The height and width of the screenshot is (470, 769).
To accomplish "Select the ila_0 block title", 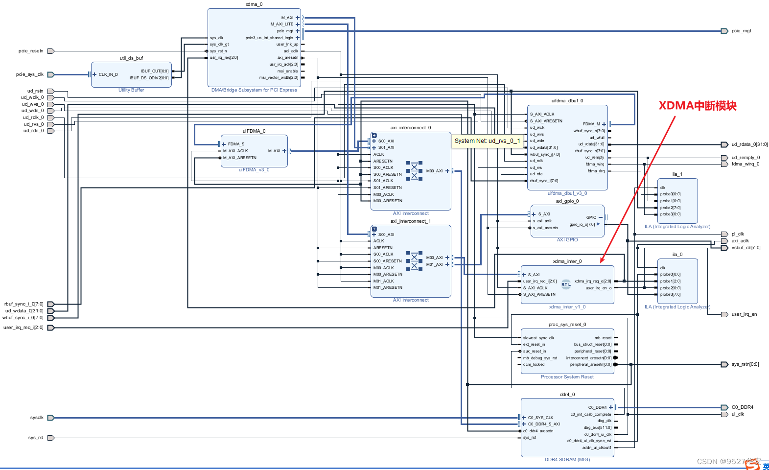I will click(677, 255).
